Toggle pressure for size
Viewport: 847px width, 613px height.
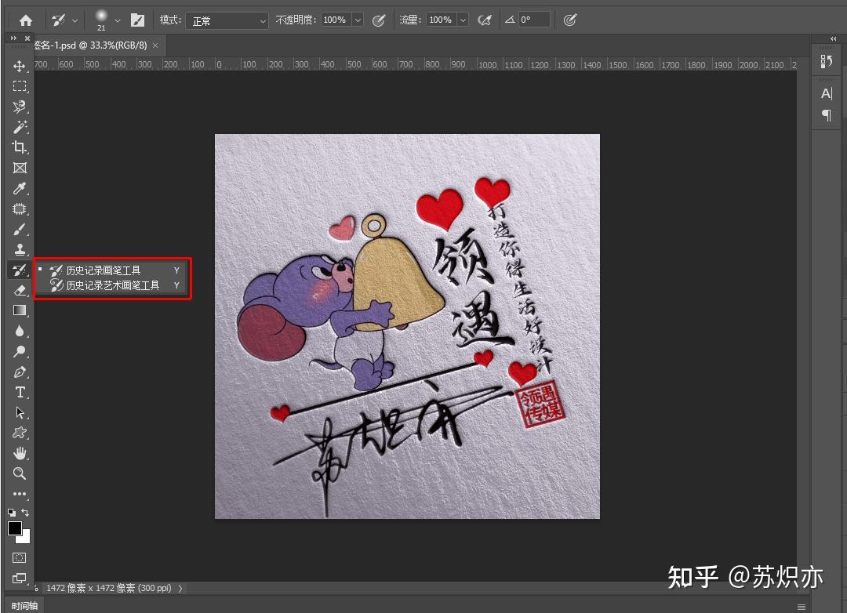(570, 20)
